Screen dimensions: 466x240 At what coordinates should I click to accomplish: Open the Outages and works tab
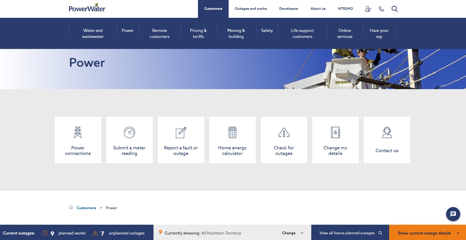click(251, 9)
